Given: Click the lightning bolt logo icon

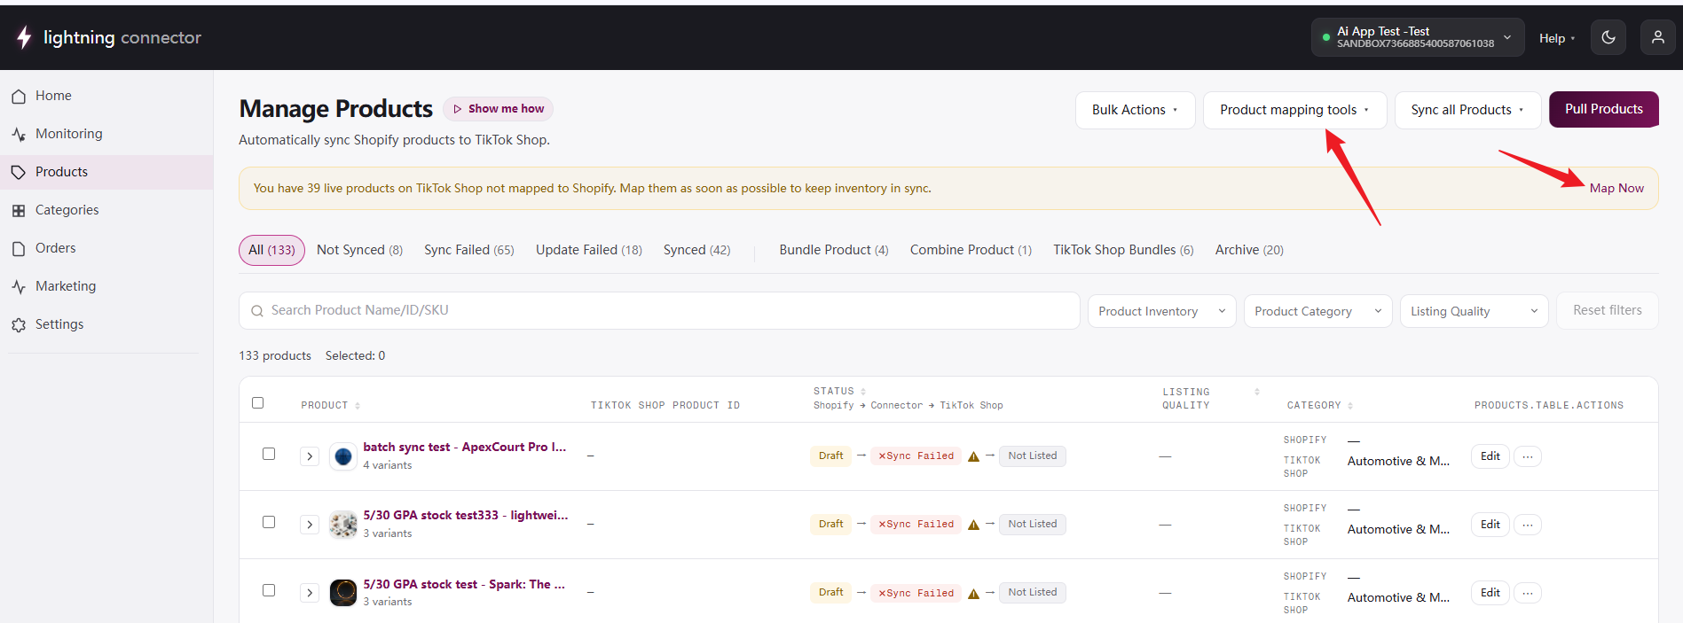Looking at the screenshot, I should 24,37.
